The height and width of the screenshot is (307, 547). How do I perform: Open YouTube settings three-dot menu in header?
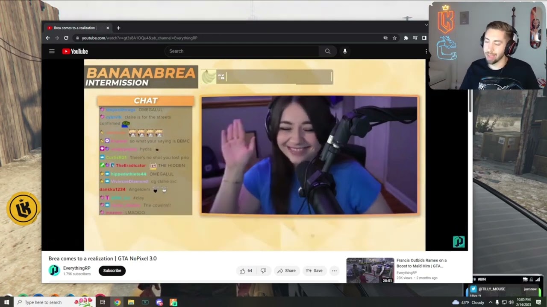pyautogui.click(x=426, y=51)
